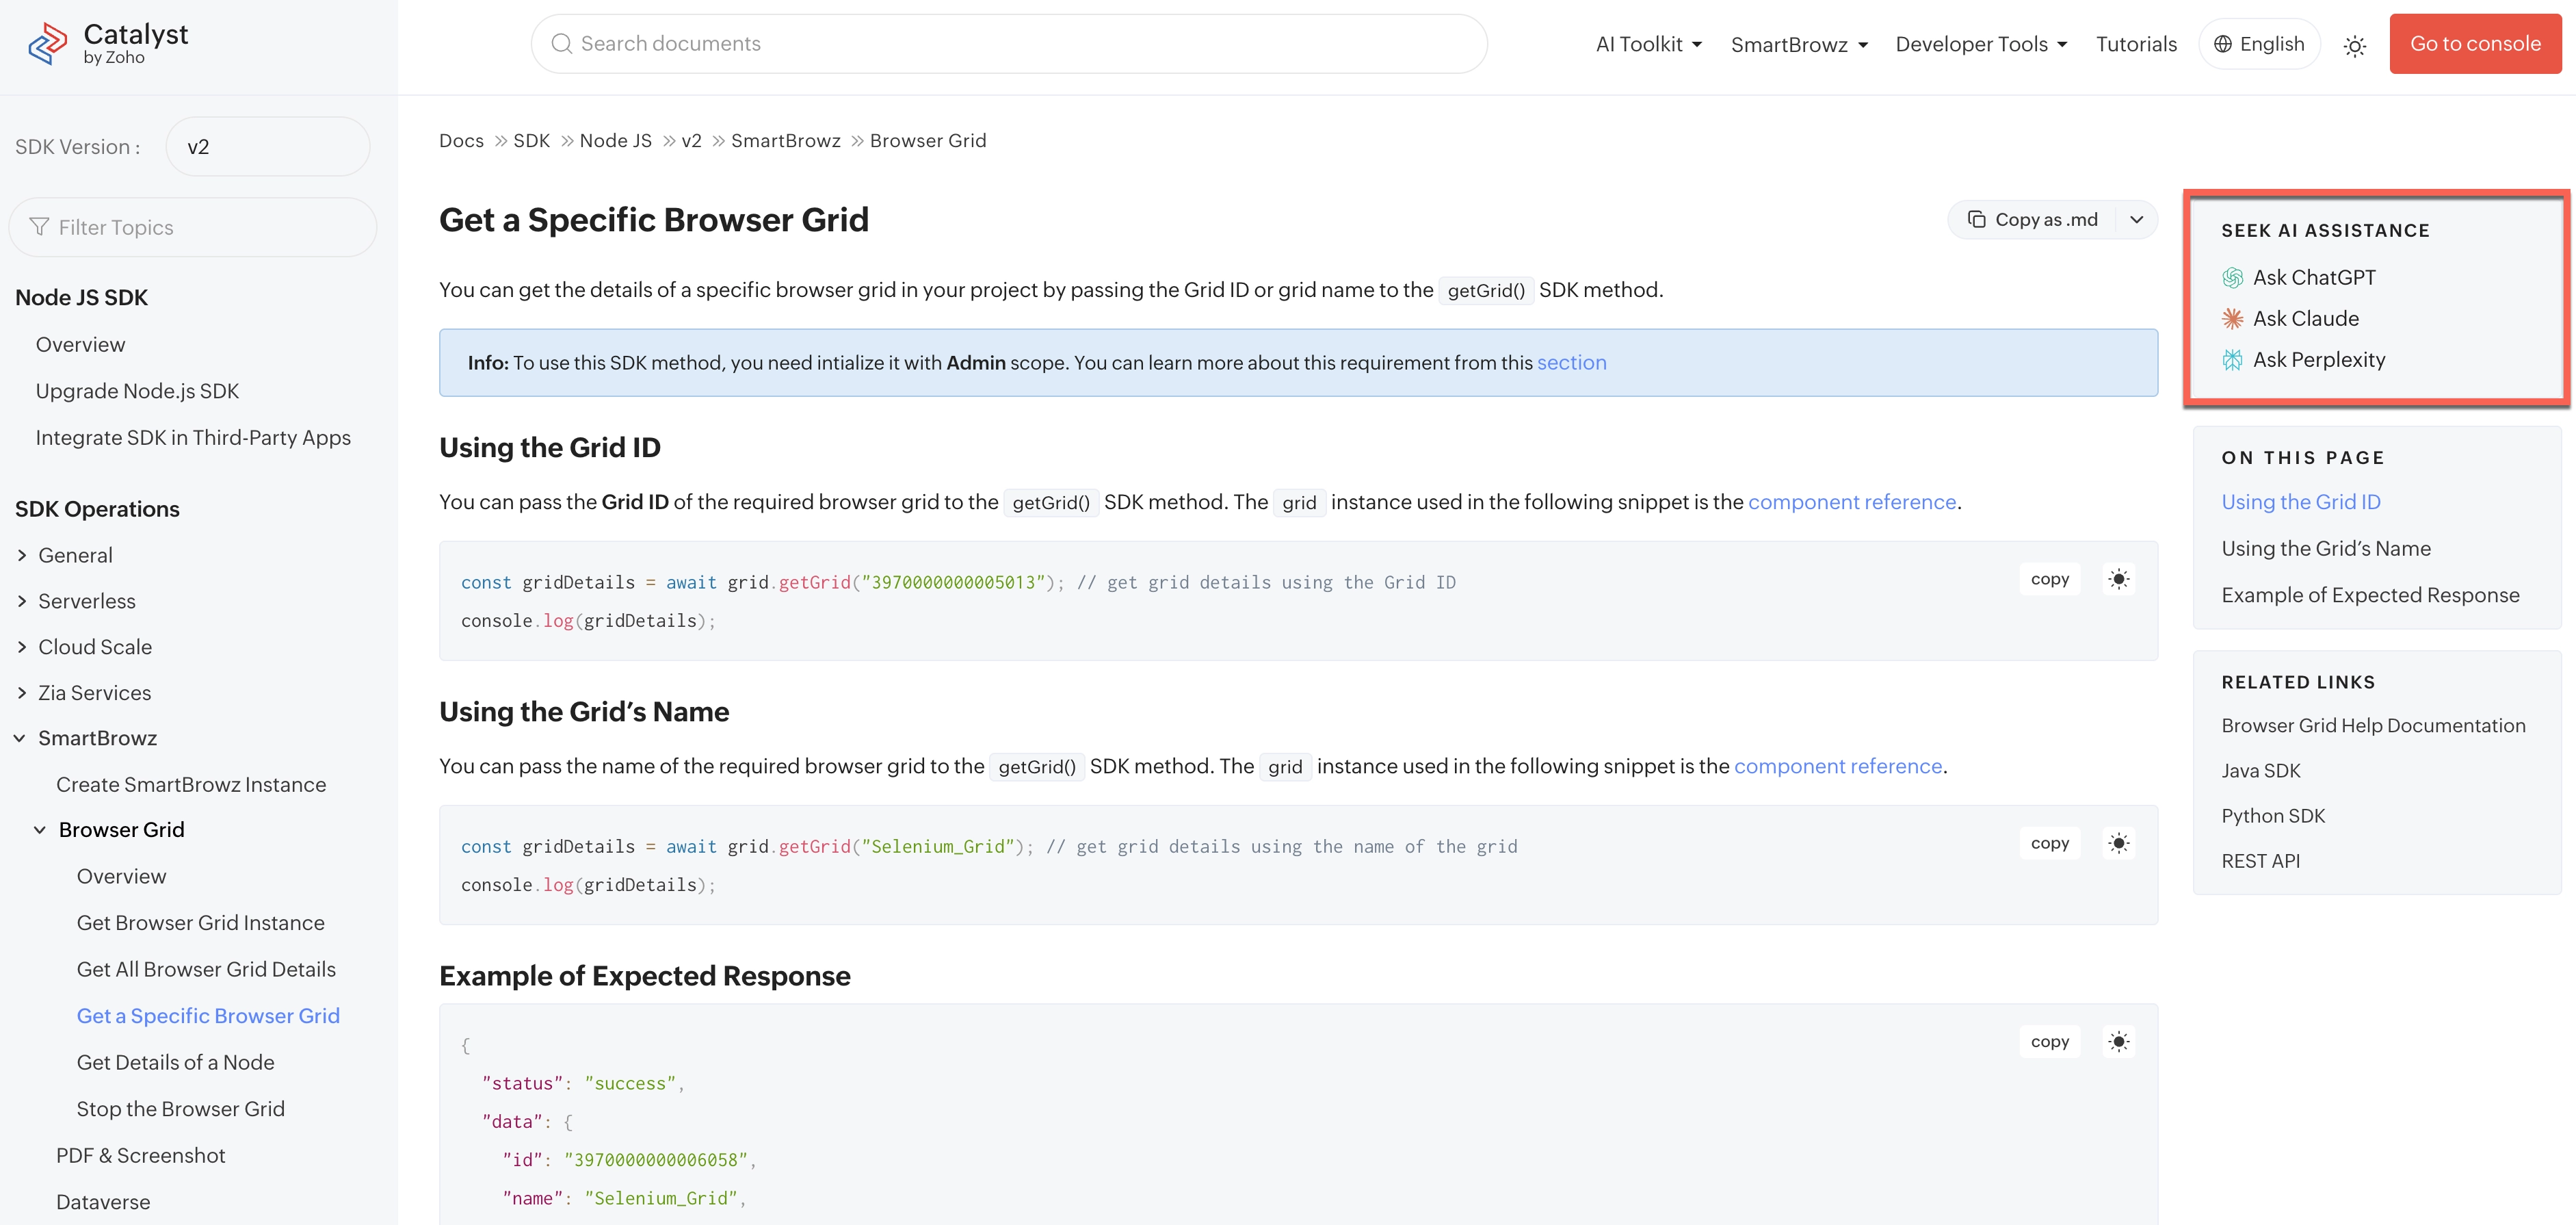Open the AI Toolkit dropdown menu
The height and width of the screenshot is (1225, 2576).
[1649, 44]
